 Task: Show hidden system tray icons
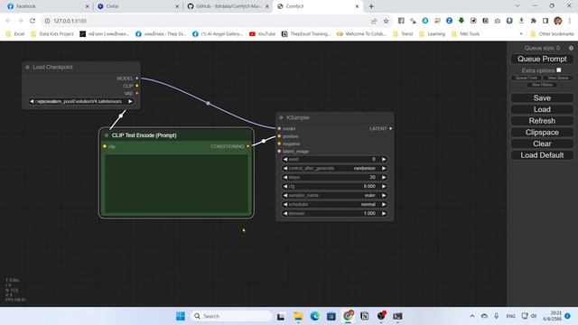(x=472, y=316)
